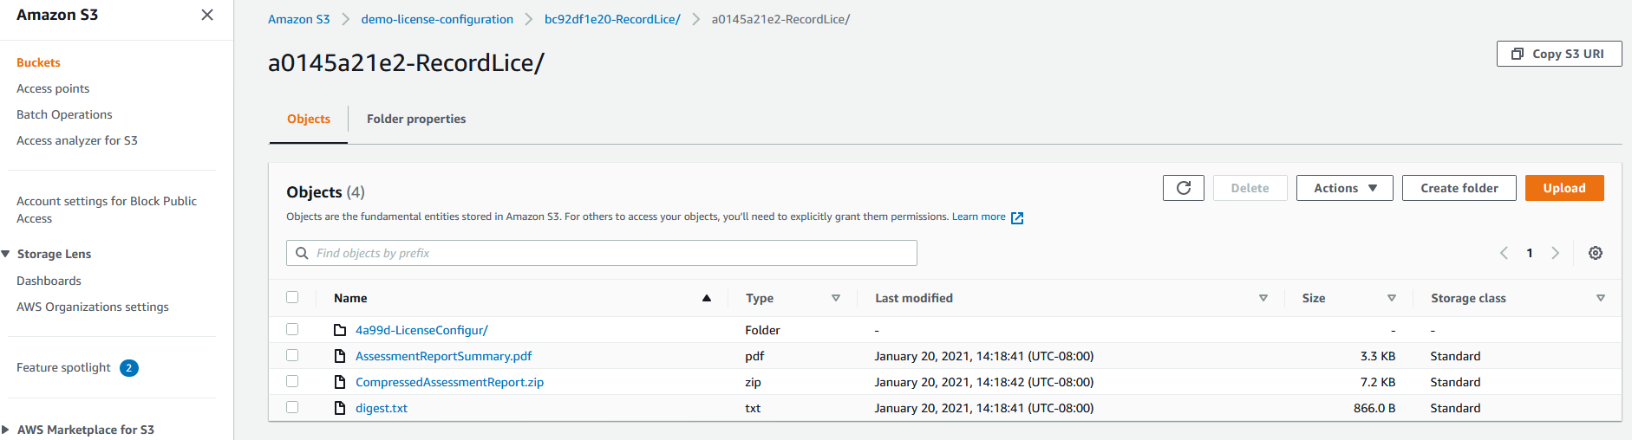Click the Copy S3 URI button

click(1559, 54)
